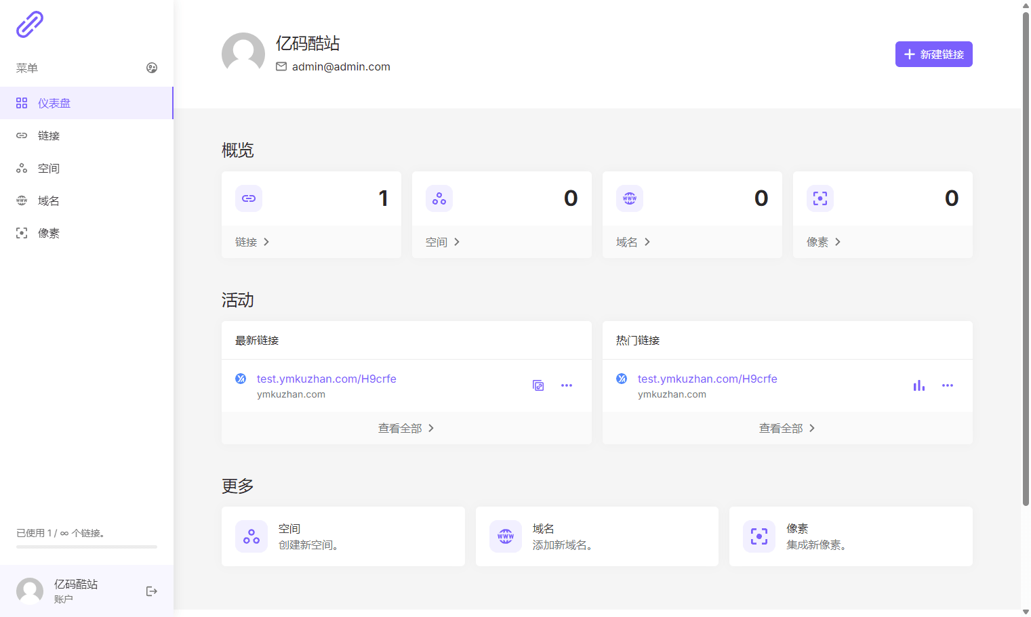1031x617 pixels.
Task: Open the three-dot menu in 最新链接 panel
Action: click(x=567, y=385)
